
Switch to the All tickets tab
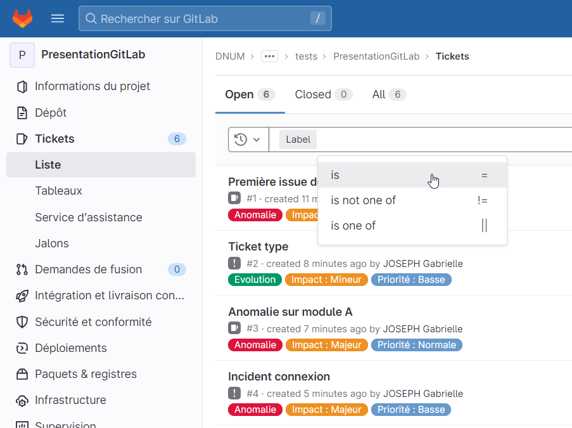(x=388, y=94)
